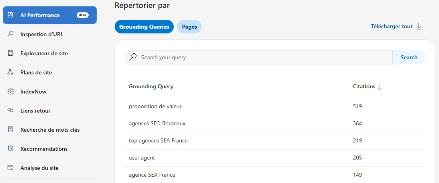Viewport: 439px width, 183px height.
Task: Toggle sort order with Citations arrow
Action: (380, 87)
